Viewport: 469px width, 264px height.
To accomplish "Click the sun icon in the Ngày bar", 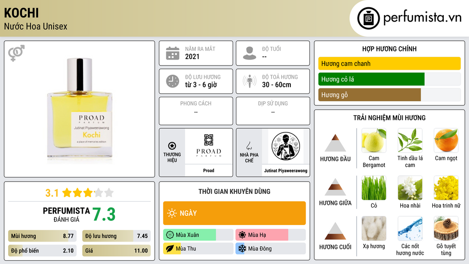I will [172, 213].
